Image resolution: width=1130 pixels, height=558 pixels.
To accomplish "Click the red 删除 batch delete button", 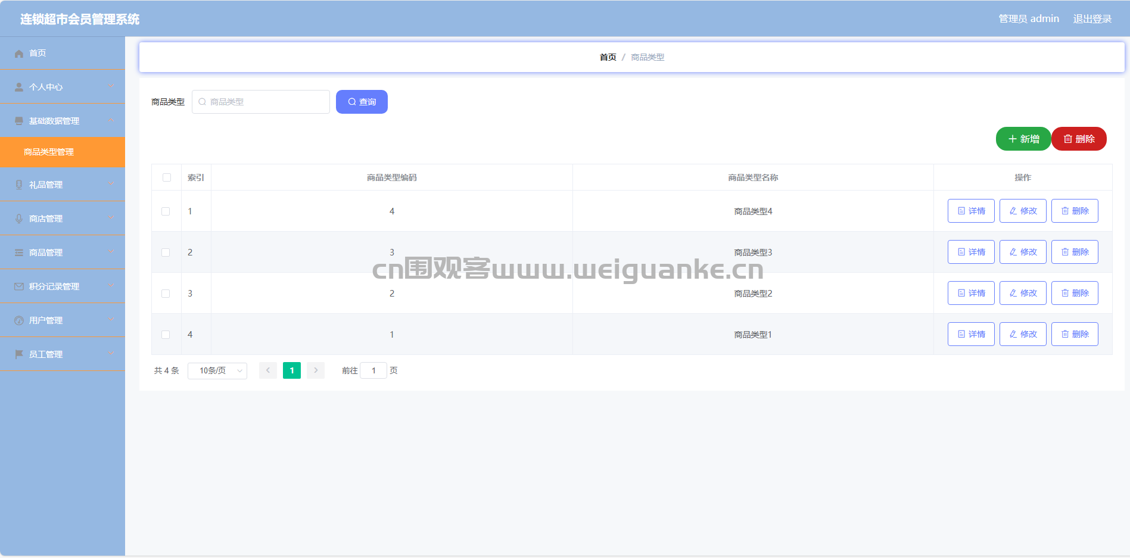I will click(1079, 139).
